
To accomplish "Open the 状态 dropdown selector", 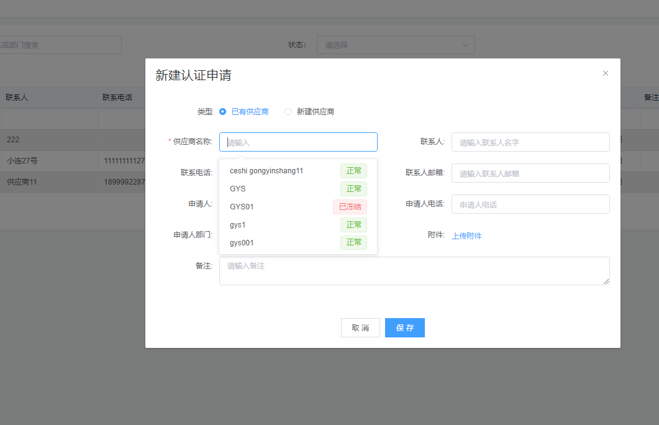I will point(395,45).
